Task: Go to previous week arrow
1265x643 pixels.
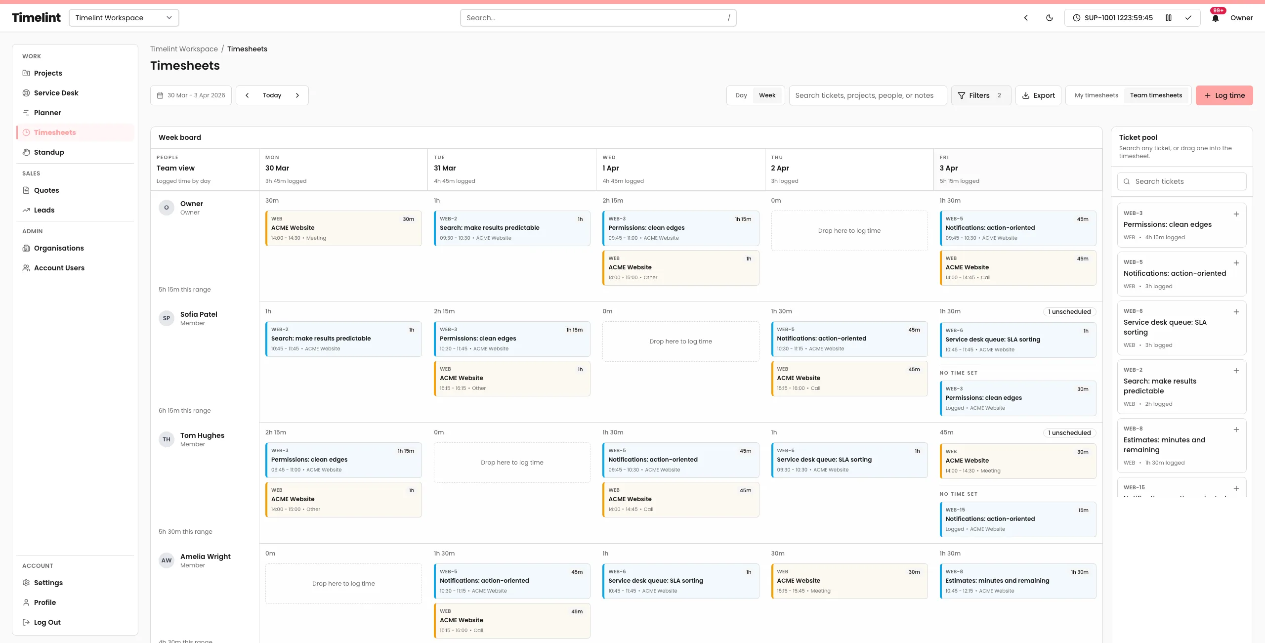Action: (x=247, y=95)
